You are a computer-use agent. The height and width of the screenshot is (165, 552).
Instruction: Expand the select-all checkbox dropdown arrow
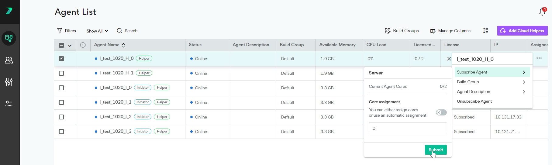(x=70, y=46)
